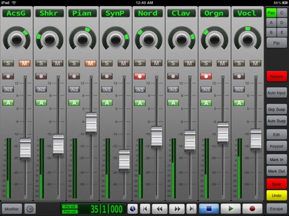Toggle automation on the Orgn channel
289x216 pixels.
coord(206,103)
